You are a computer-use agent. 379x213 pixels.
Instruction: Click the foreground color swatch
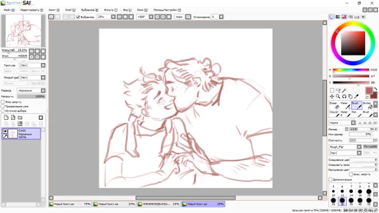pos(369,91)
